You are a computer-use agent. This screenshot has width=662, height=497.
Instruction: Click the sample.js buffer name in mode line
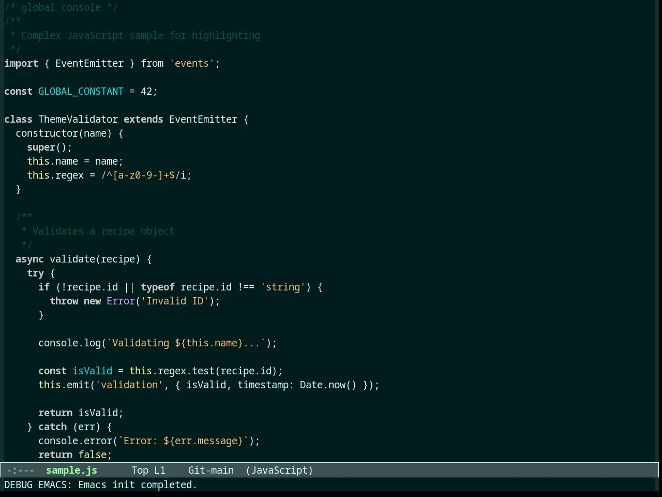(x=71, y=470)
